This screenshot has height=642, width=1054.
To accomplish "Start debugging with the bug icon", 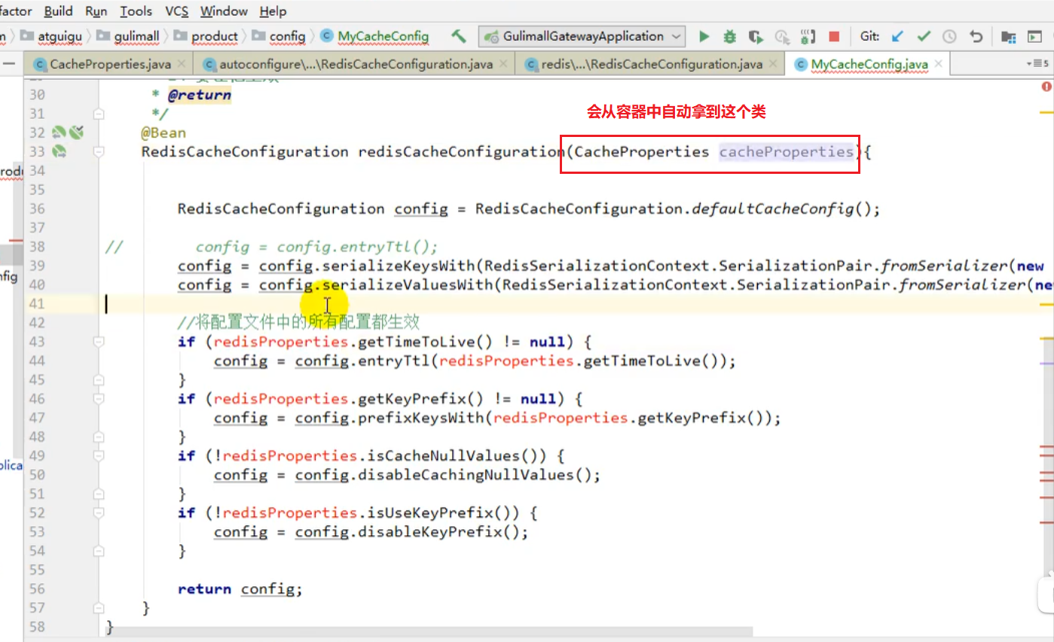I will (729, 36).
